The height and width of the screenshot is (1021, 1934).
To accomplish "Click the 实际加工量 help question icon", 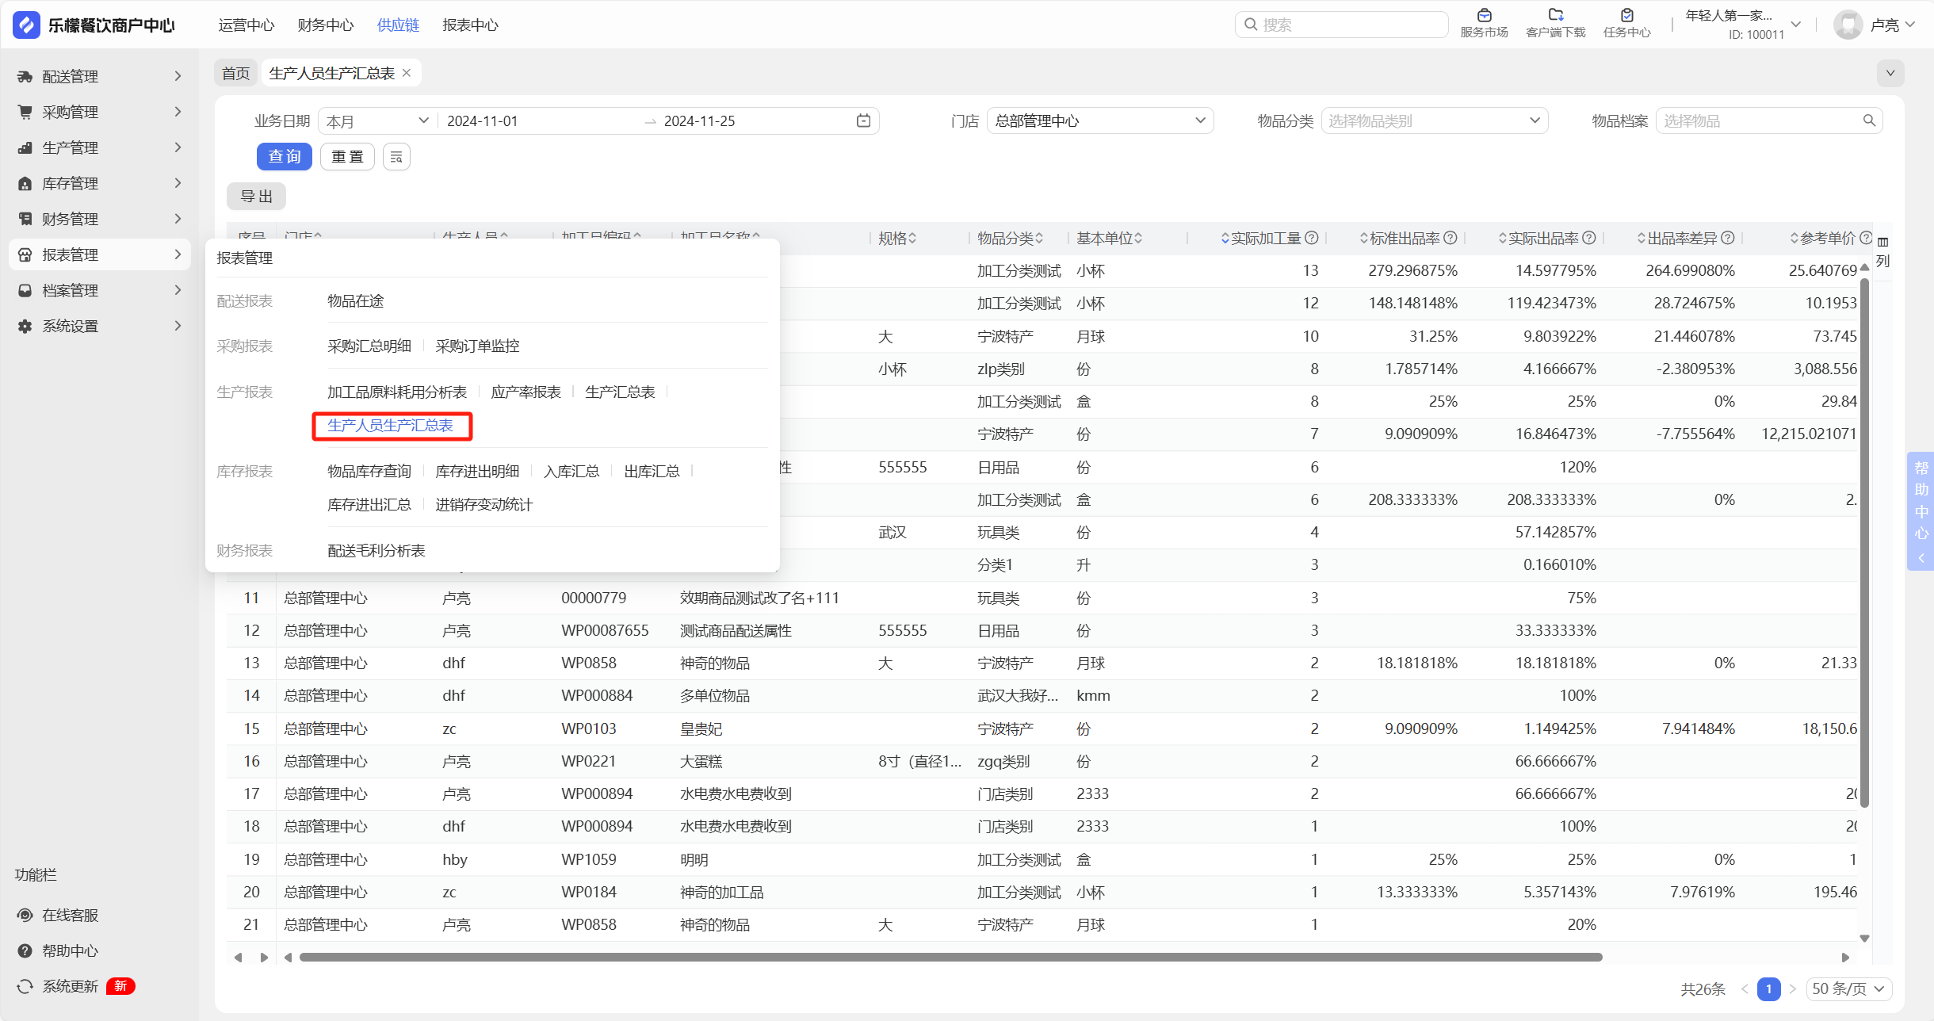I will pos(1312,238).
